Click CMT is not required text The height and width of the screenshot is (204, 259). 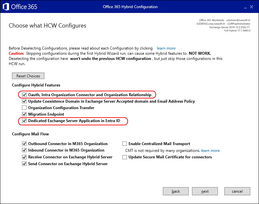tap(163, 151)
